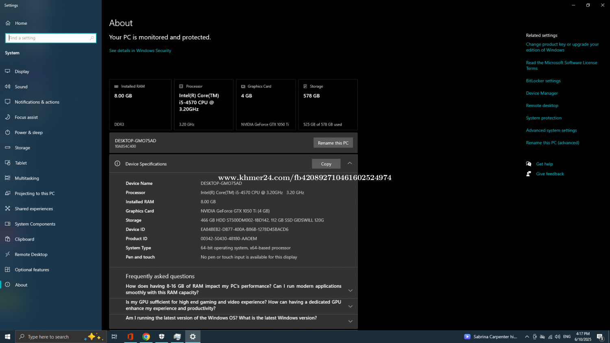Read the Microsoft Software License Terms
Screen dimensions: 610x343
pos(562,65)
